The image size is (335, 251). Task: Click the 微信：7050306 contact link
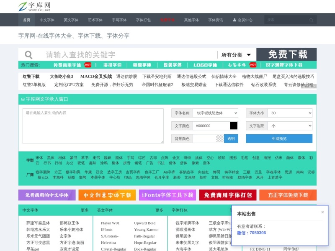point(252,233)
